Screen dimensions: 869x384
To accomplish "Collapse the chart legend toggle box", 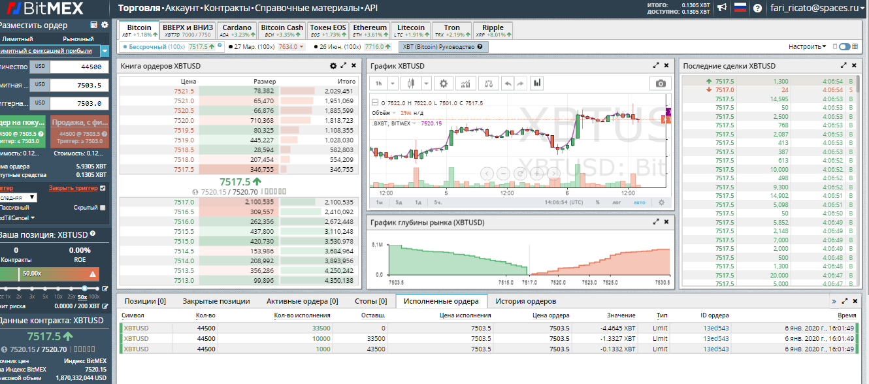I will point(375,103).
